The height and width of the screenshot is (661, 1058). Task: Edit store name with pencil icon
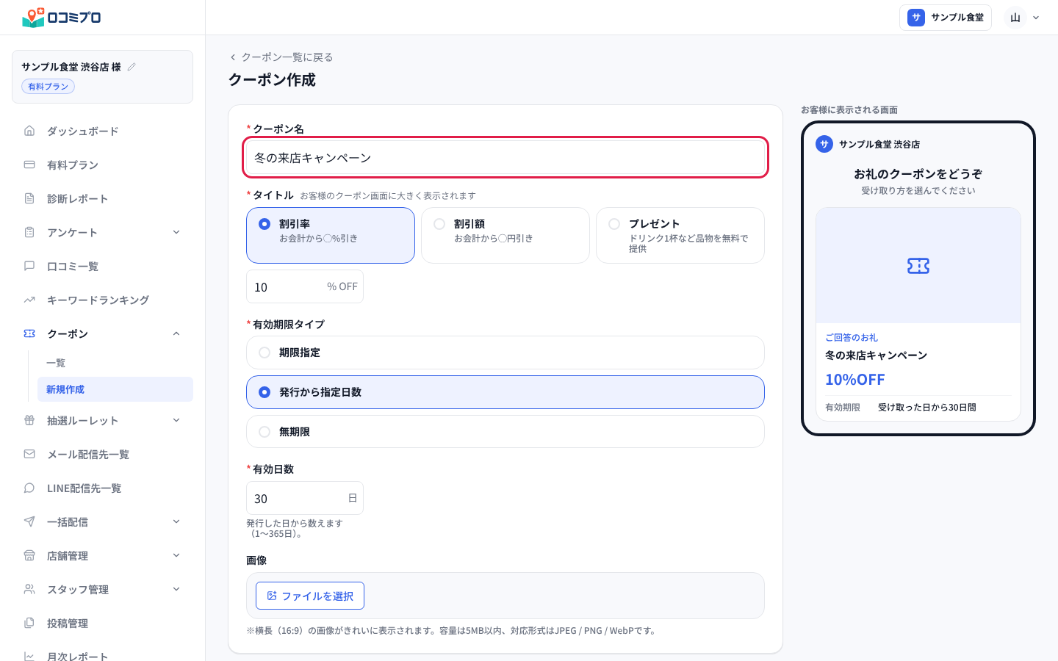point(132,67)
